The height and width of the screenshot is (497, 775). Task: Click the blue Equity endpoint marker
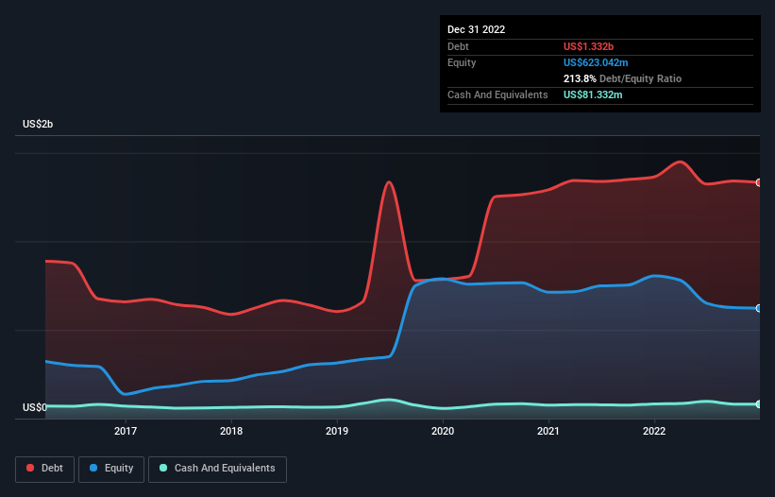(759, 308)
